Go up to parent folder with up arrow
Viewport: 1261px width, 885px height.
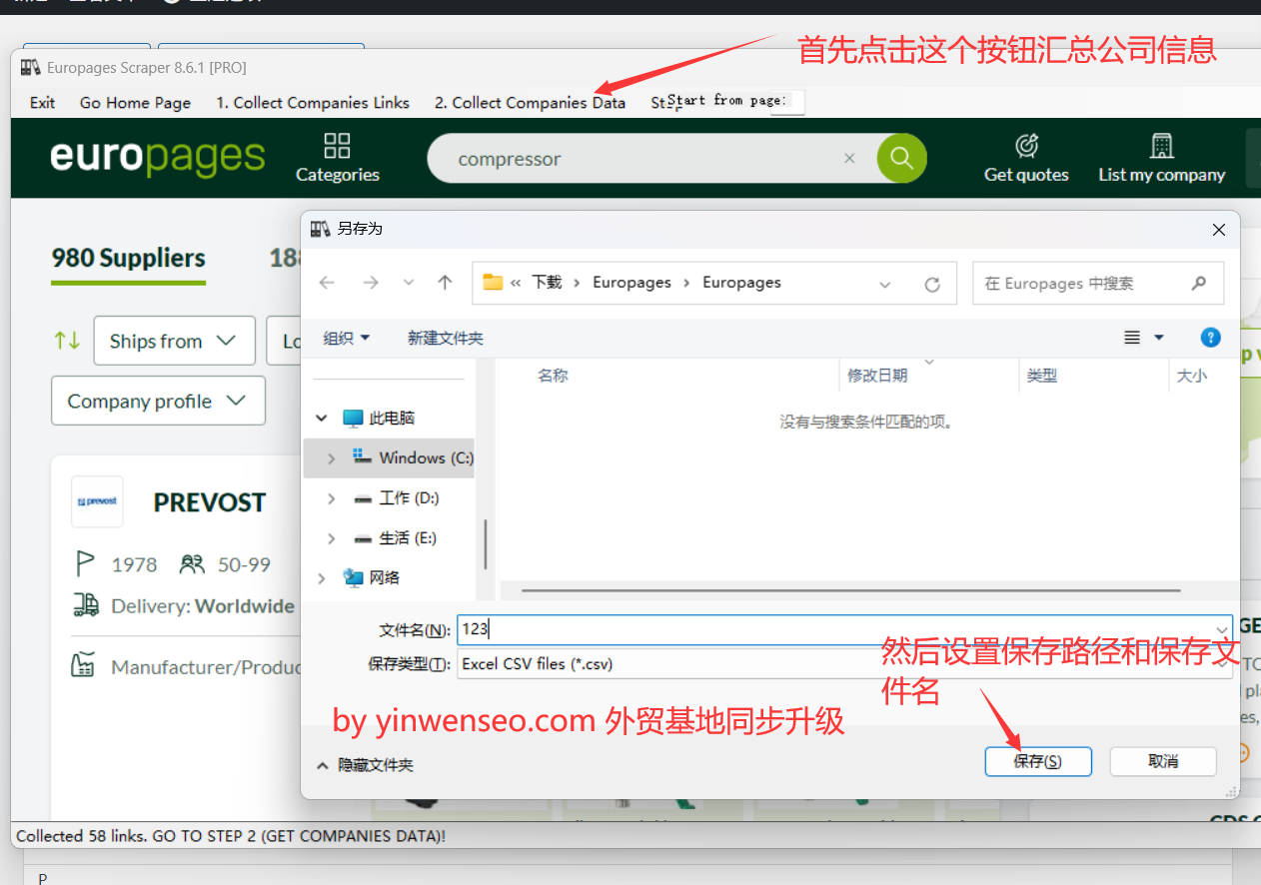tap(445, 283)
